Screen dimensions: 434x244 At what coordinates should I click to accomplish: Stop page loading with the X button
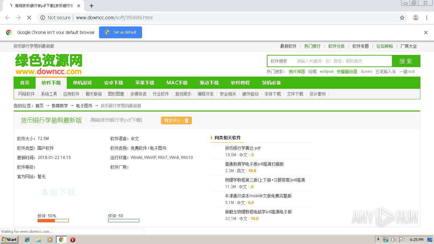click(x=29, y=18)
